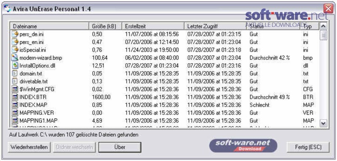The height and width of the screenshot is (161, 337).
Task: Click the Wiederherstellen button
Action: (29, 147)
